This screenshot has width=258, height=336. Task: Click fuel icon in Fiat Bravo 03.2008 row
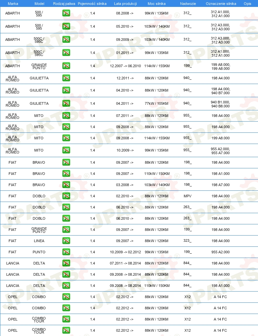(x=66, y=185)
